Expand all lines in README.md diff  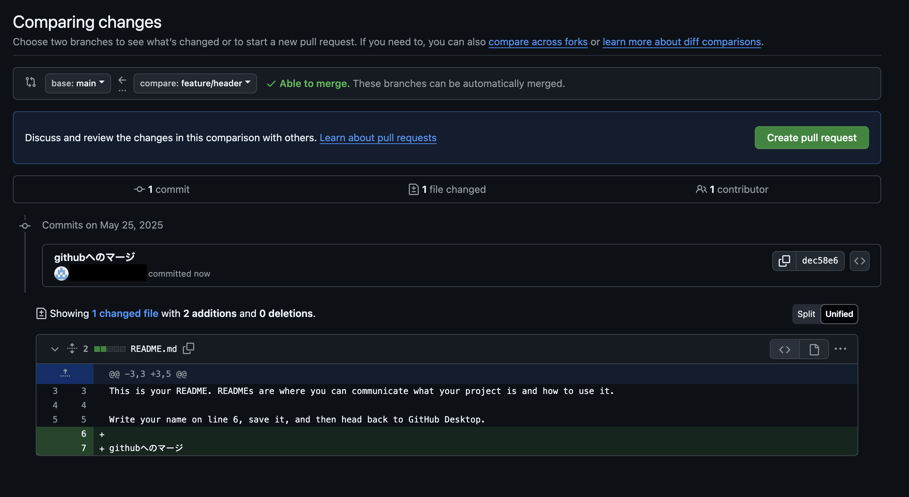[x=72, y=348]
